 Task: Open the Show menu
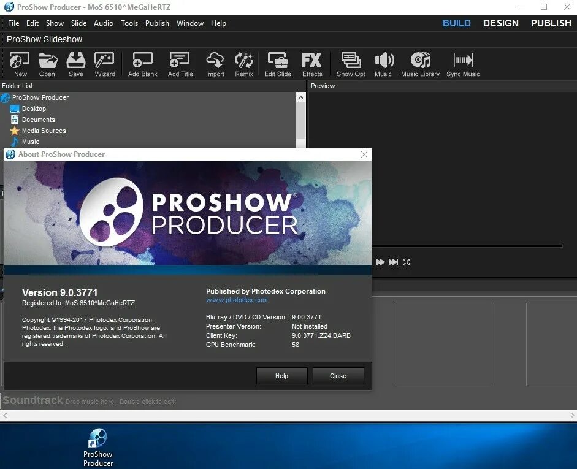tap(55, 23)
